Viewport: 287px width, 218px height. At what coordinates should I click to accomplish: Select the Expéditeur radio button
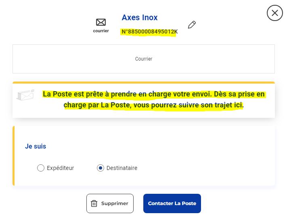click(x=41, y=168)
